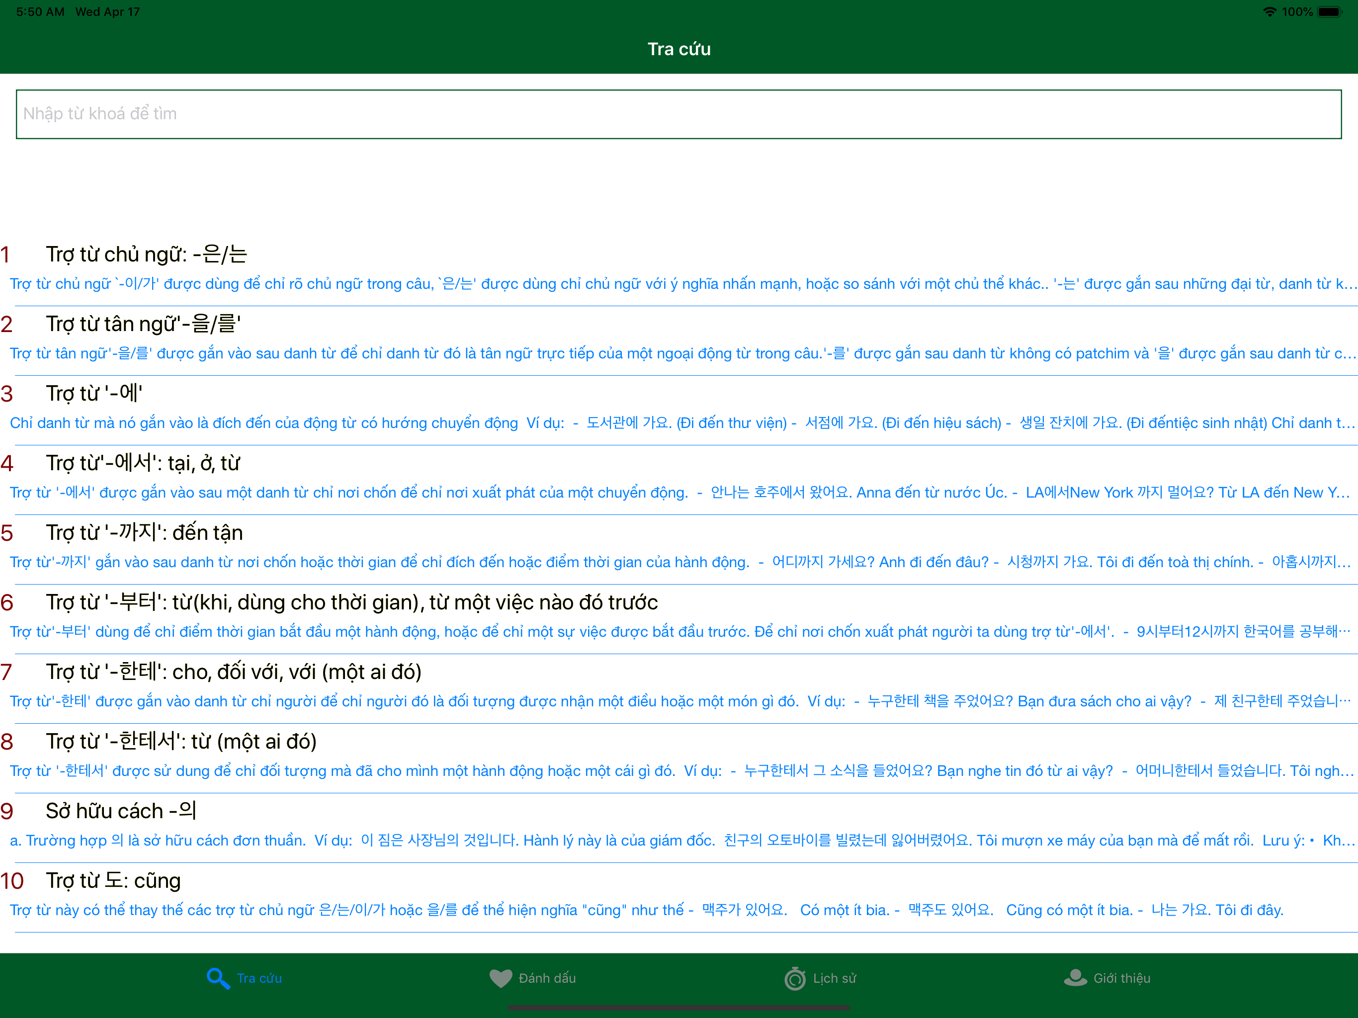Click the time 5:50 AM in status bar
The width and height of the screenshot is (1358, 1018).
tap(41, 11)
